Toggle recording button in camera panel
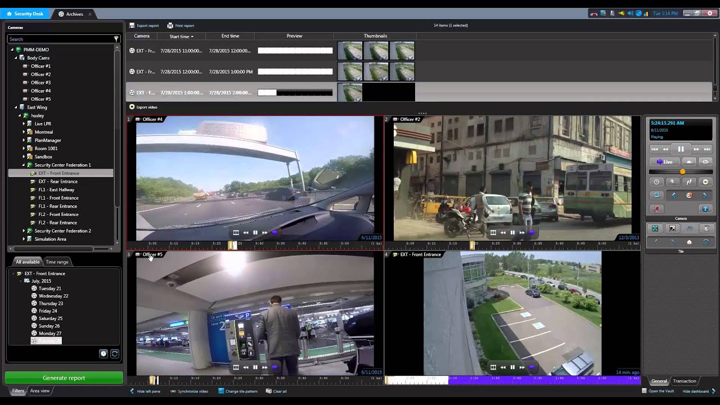The height and width of the screenshot is (405, 720). [x=656, y=209]
